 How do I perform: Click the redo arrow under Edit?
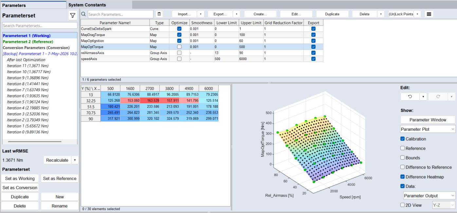(x=438, y=97)
